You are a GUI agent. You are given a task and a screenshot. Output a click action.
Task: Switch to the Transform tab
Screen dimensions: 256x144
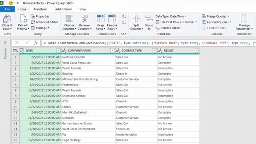point(40,9)
